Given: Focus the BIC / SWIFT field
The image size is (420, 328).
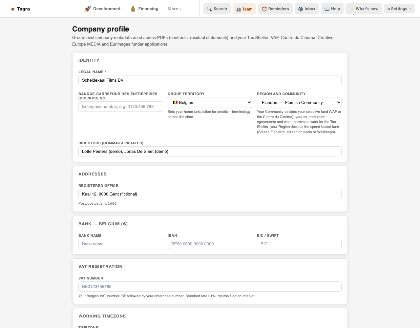Looking at the screenshot, I should point(299,244).
